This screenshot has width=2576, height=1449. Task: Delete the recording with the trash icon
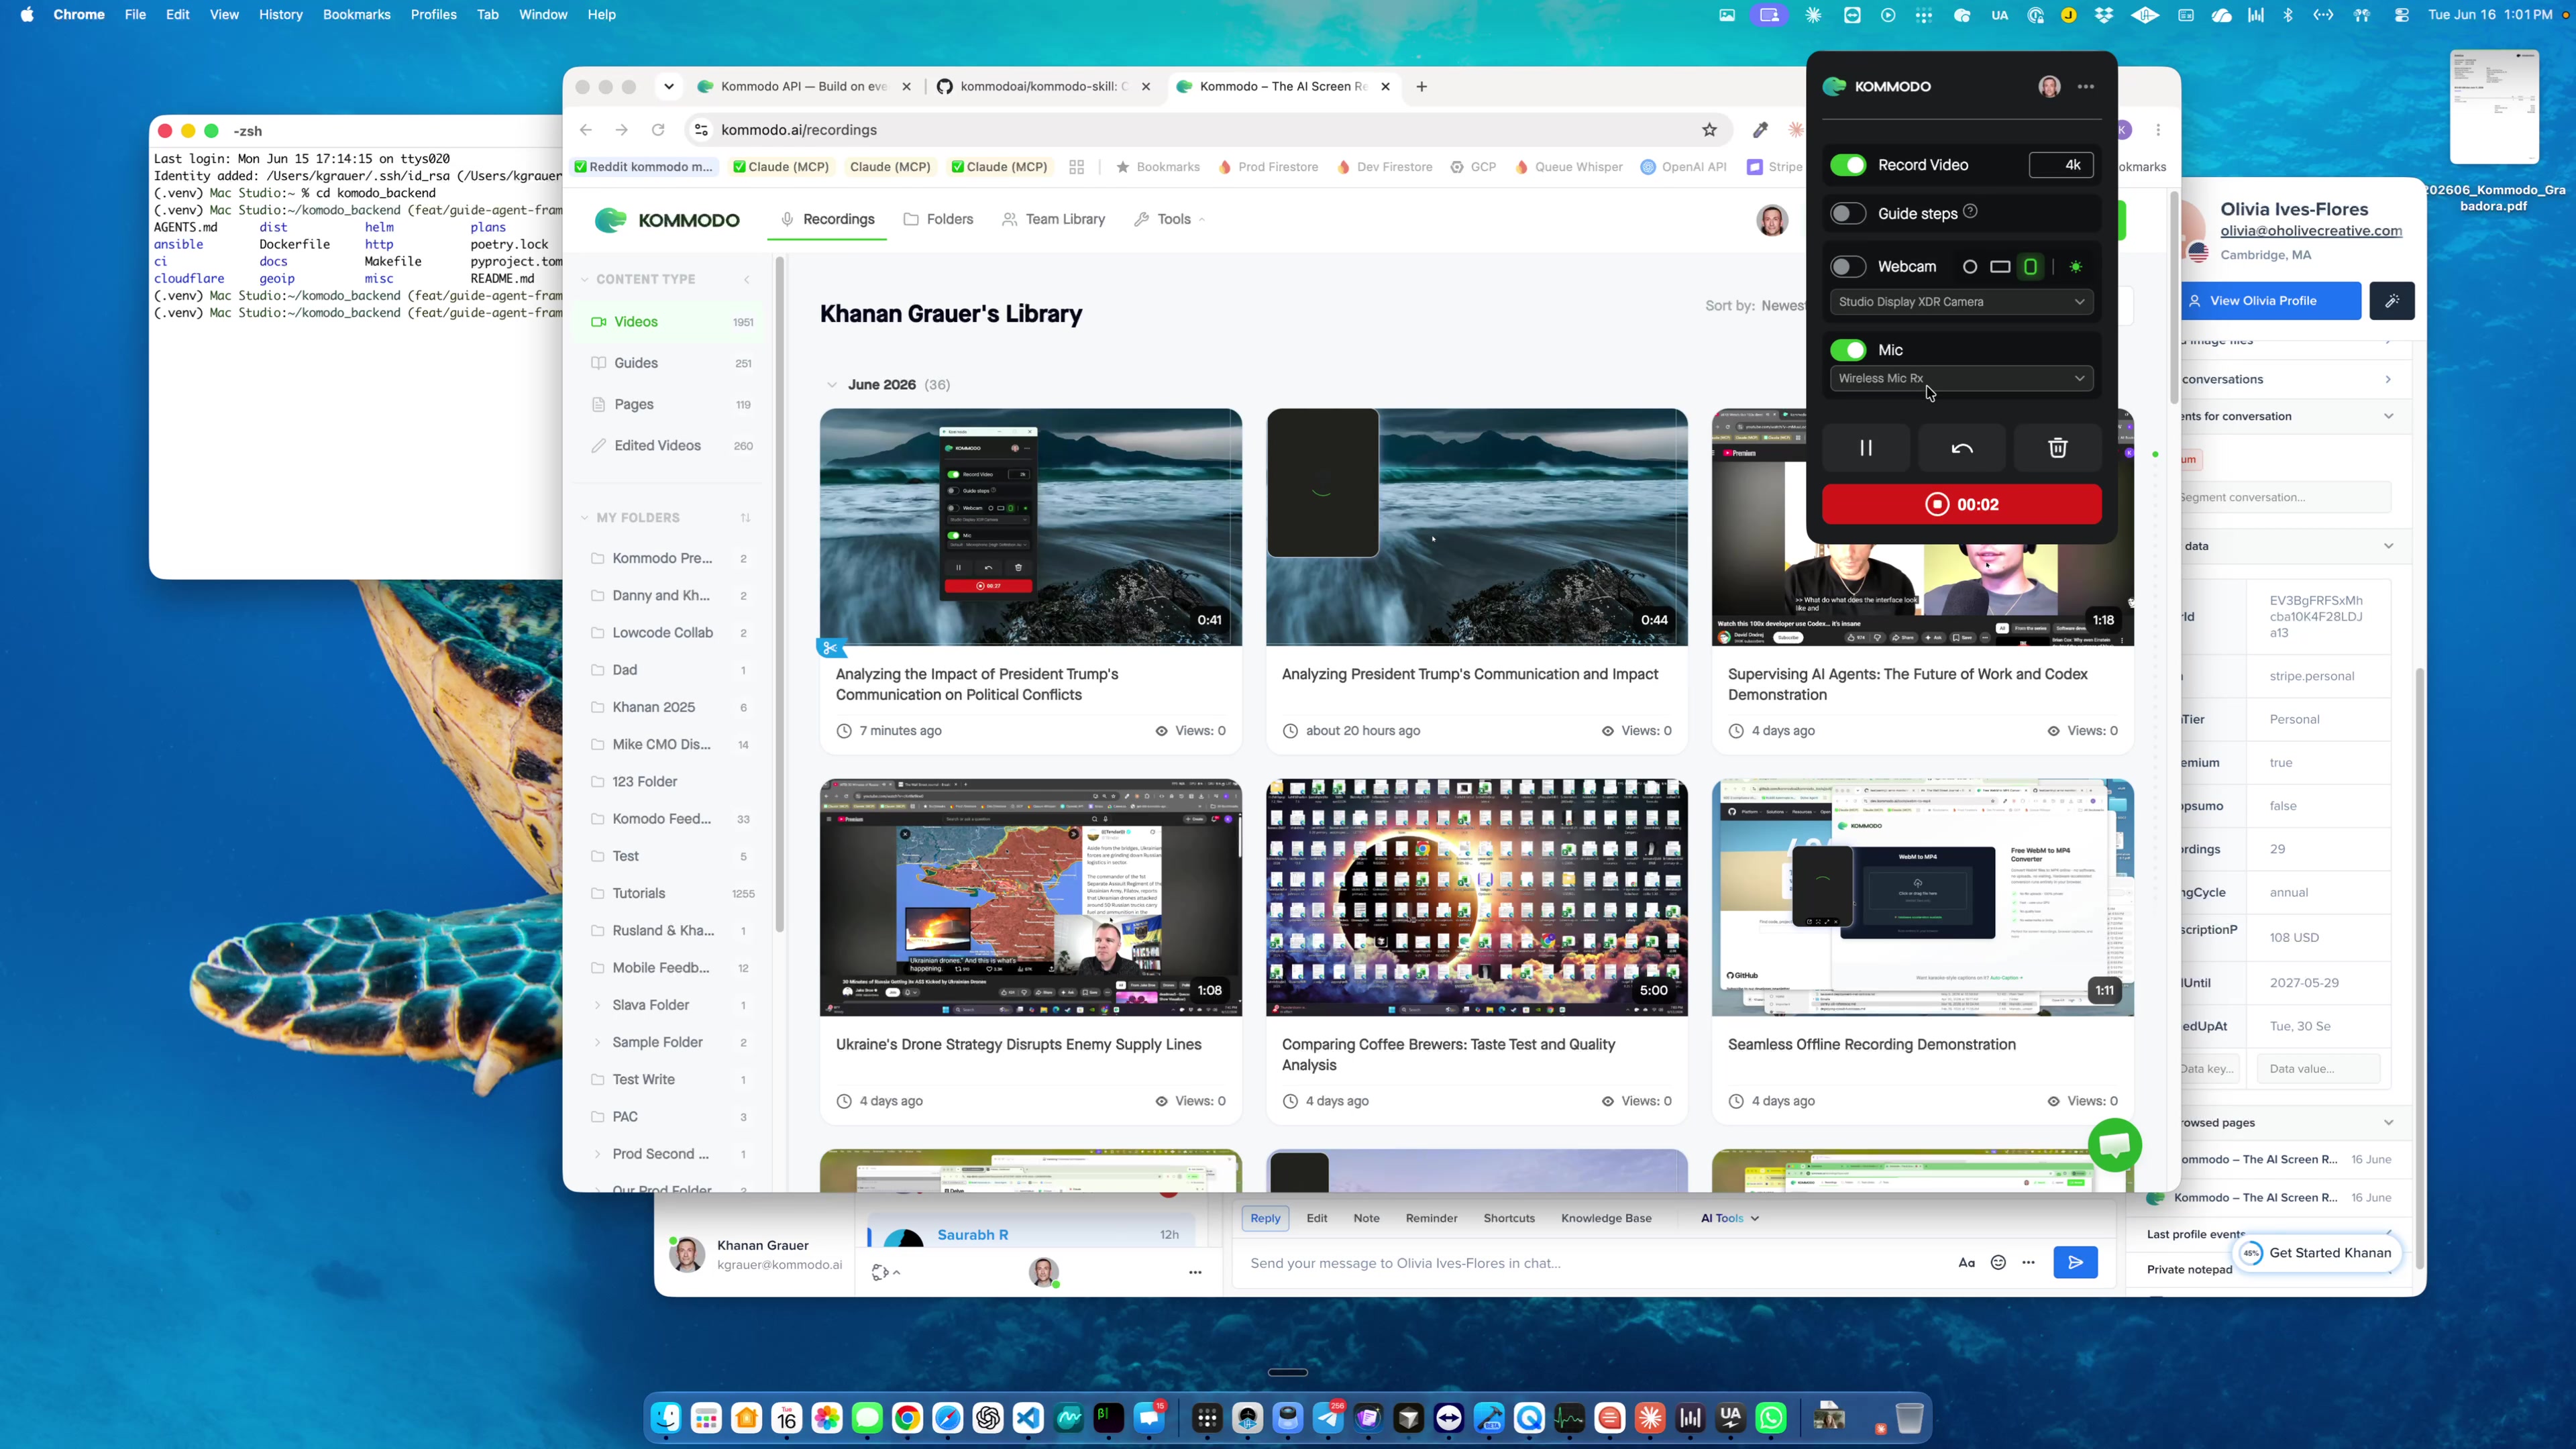click(x=2057, y=448)
